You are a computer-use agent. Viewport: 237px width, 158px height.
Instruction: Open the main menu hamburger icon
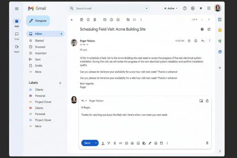tap(17, 8)
